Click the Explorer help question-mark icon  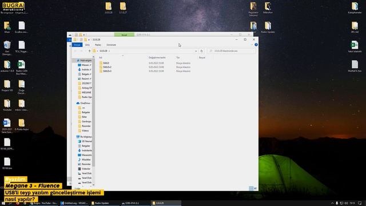[x=256, y=45]
